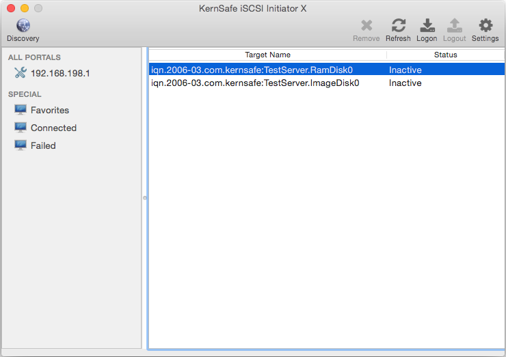Select the TestServer.ImageDisk0 target row
Viewport: 506px width, 357px height.
327,83
